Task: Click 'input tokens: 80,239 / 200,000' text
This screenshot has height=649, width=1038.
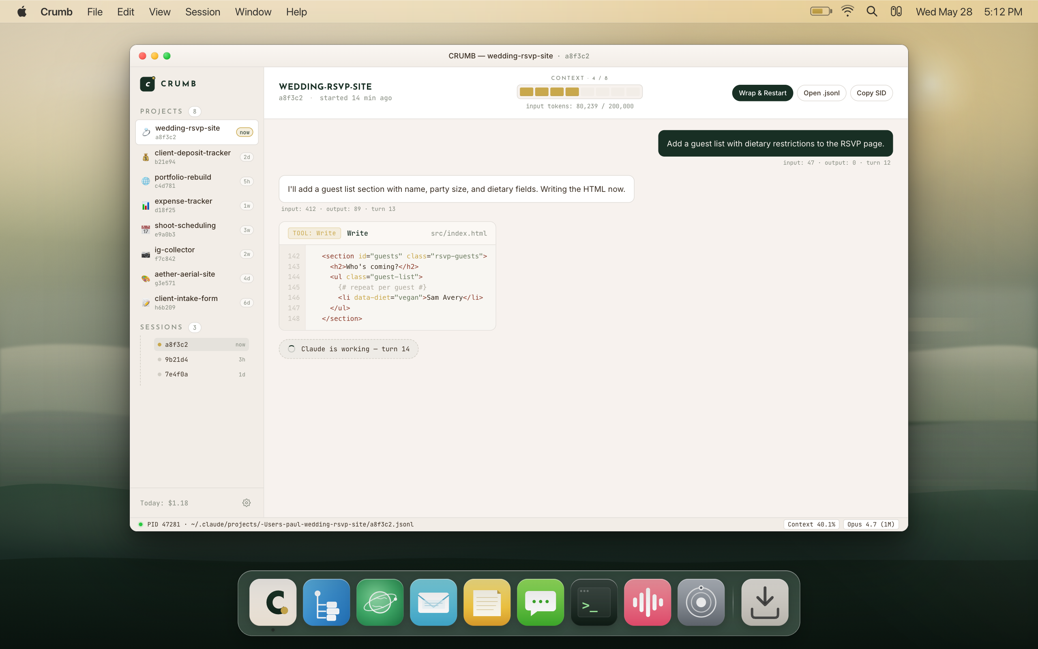Action: [579, 106]
